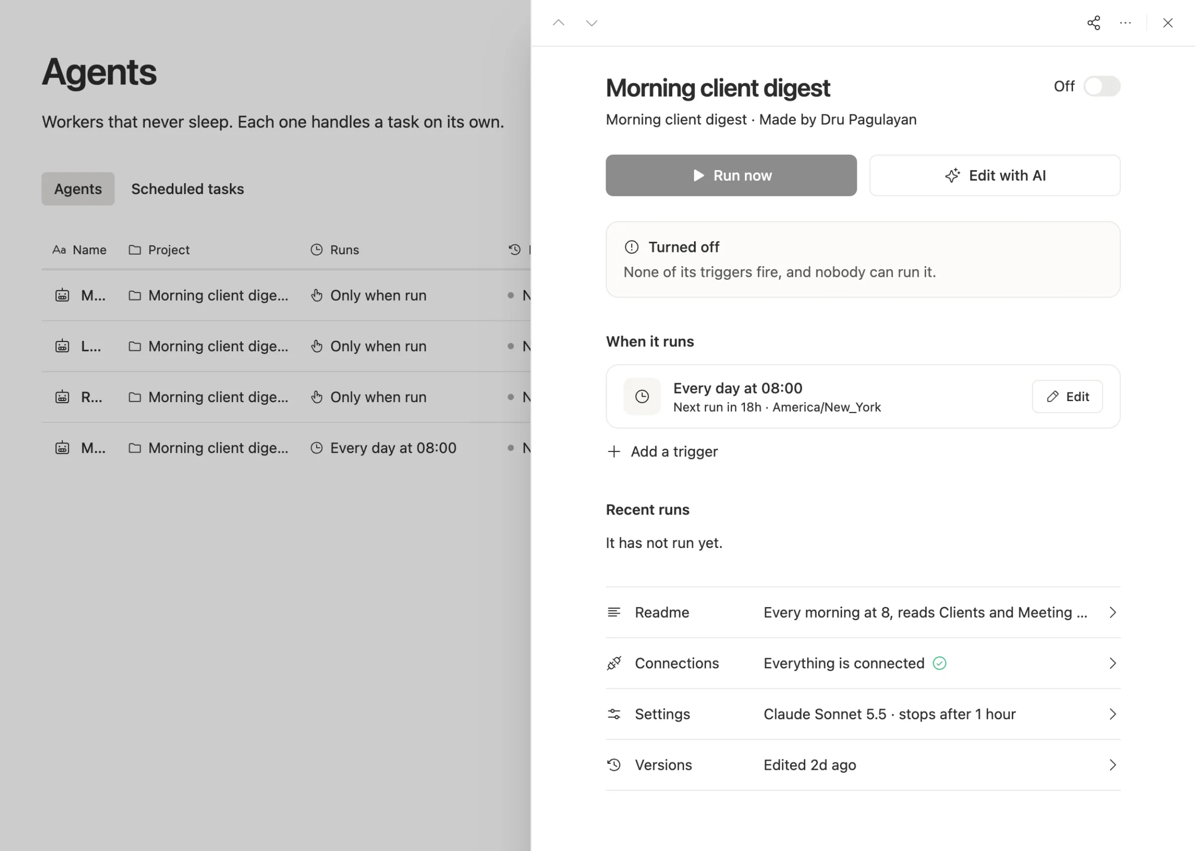This screenshot has width=1195, height=851.
Task: Click 'Made by Dru Pagulayan' subtitle
Action: tap(837, 119)
